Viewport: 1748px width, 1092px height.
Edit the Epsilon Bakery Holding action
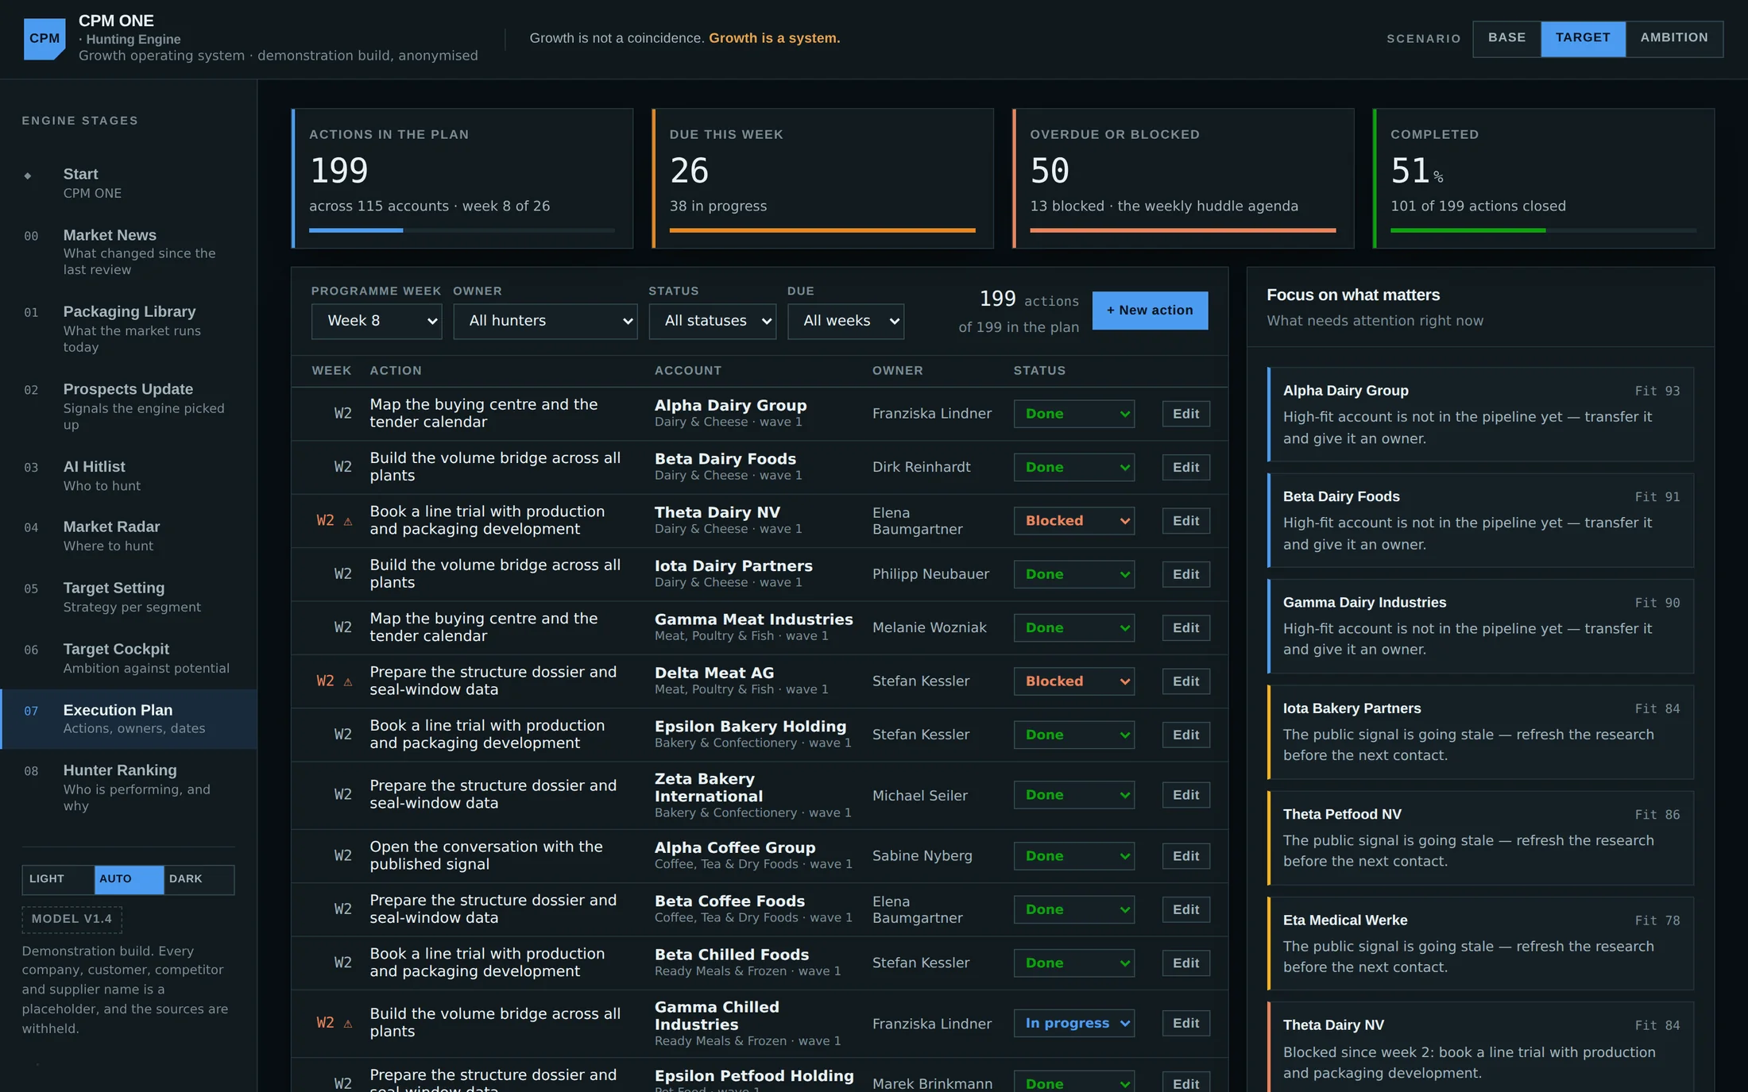[x=1185, y=735]
